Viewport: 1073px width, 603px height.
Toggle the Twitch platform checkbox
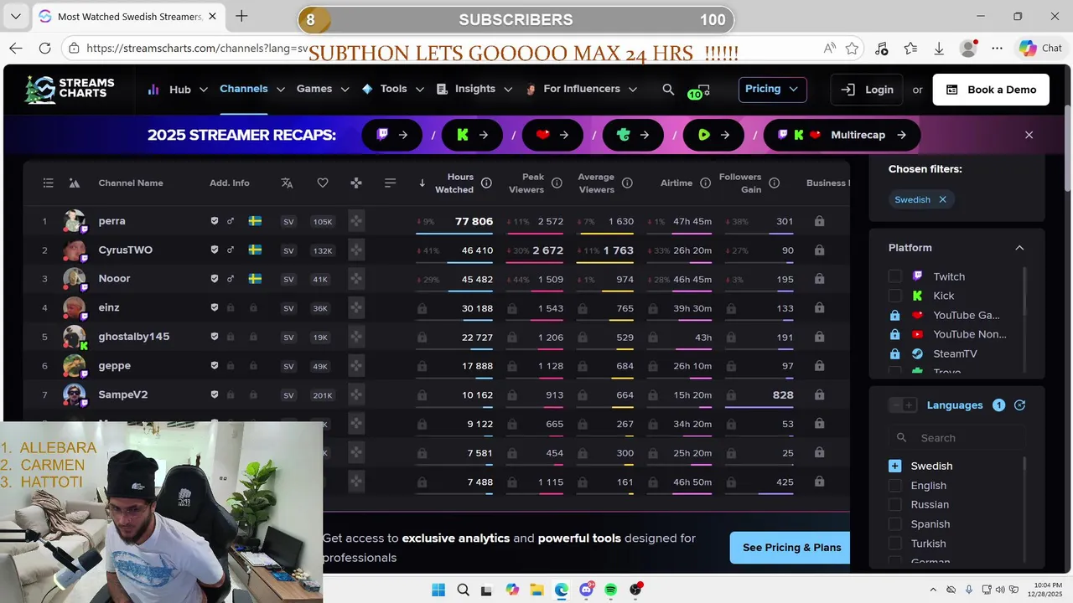pyautogui.click(x=894, y=276)
